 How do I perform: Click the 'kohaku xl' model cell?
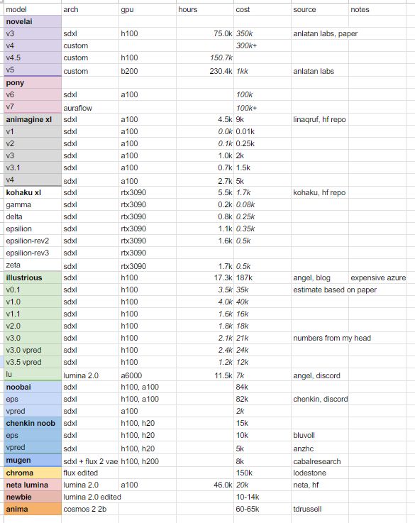click(33, 192)
